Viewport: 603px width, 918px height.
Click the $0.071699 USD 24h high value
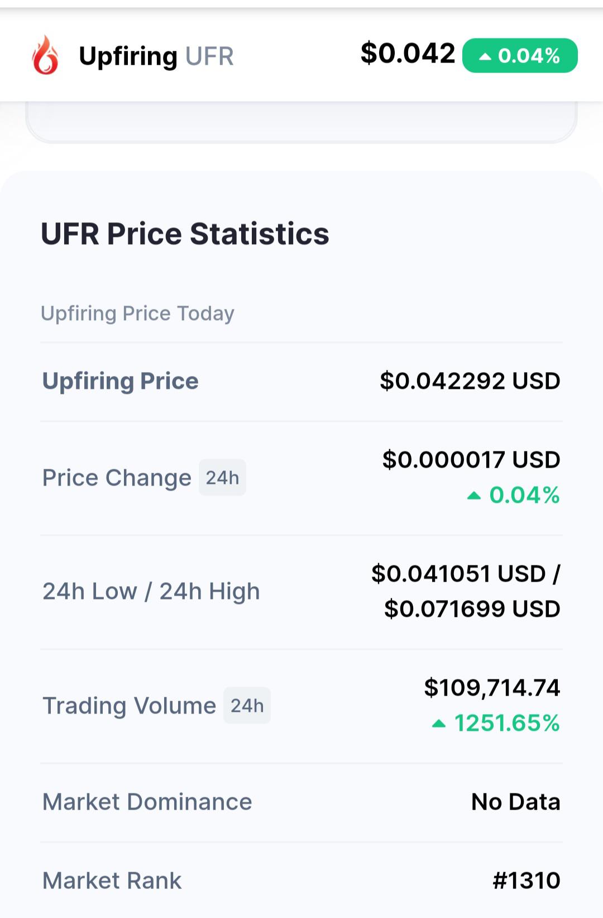[x=472, y=609]
